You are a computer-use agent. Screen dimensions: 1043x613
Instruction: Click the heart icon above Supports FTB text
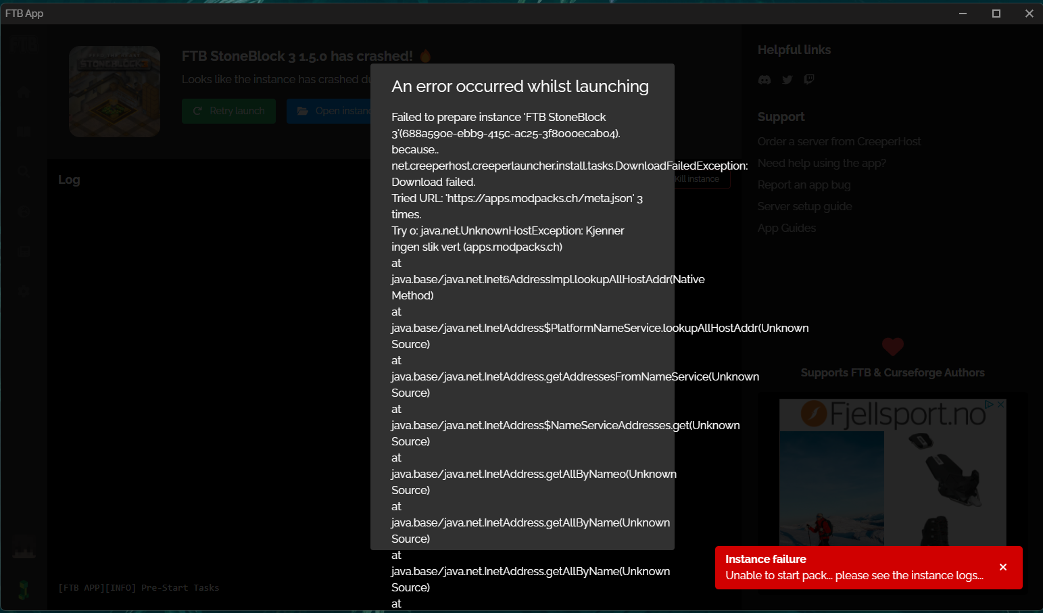(893, 347)
